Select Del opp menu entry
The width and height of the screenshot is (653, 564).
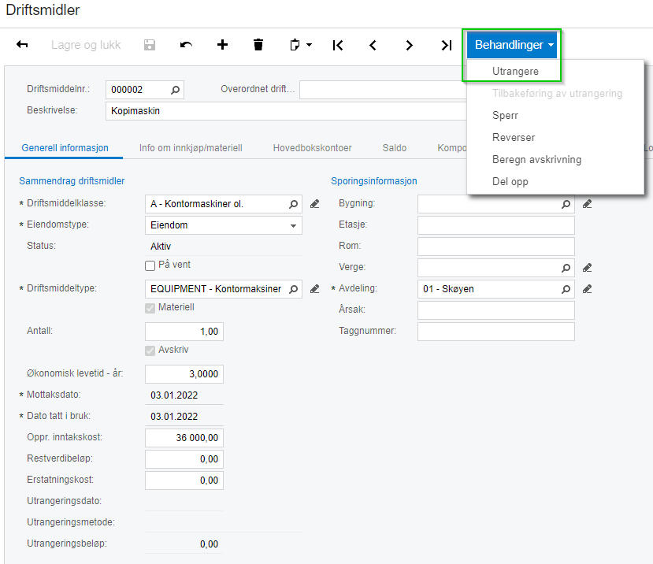(x=510, y=182)
